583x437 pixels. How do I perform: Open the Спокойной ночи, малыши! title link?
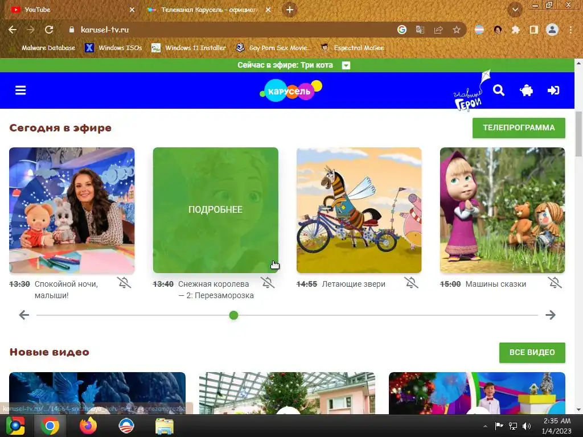tap(66, 290)
